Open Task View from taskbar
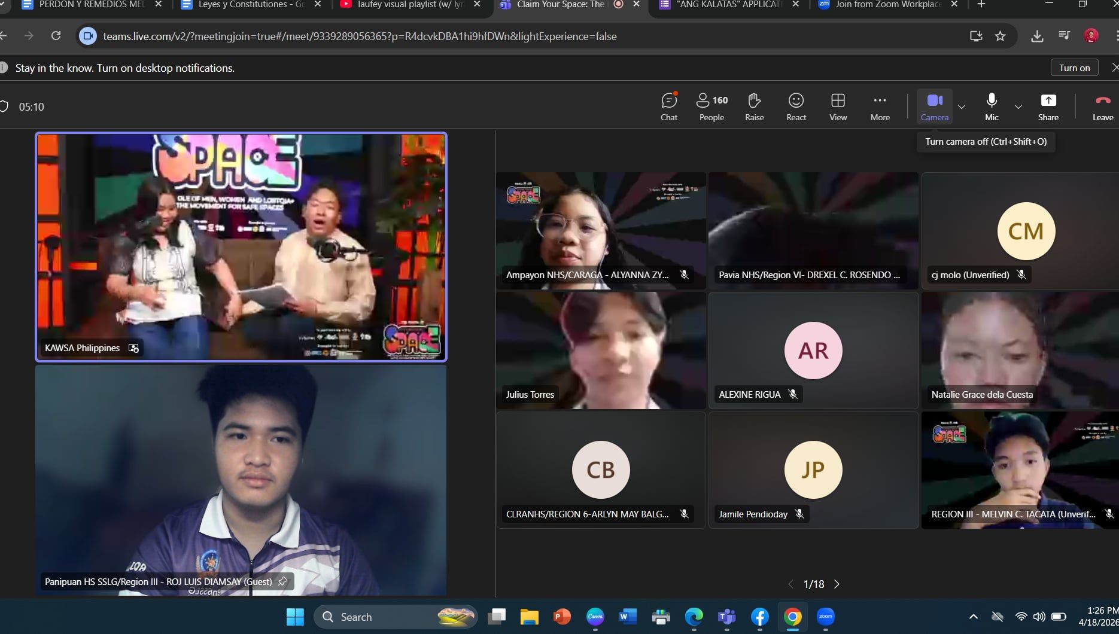The height and width of the screenshot is (634, 1119). click(x=497, y=617)
